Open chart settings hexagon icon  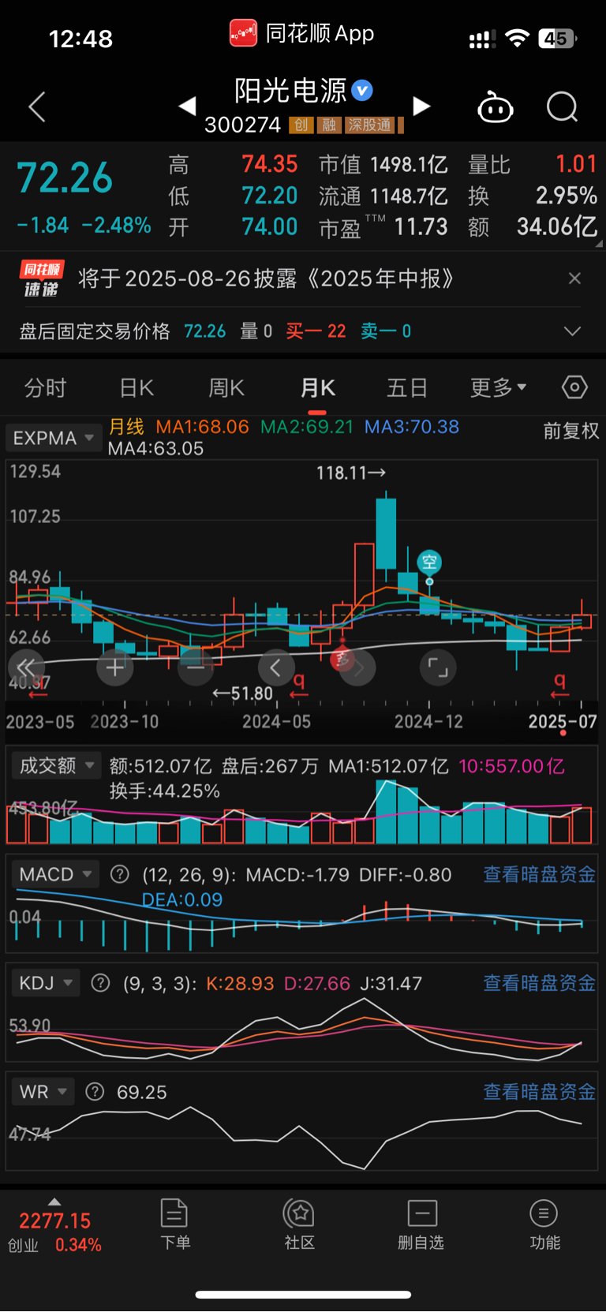coord(574,387)
